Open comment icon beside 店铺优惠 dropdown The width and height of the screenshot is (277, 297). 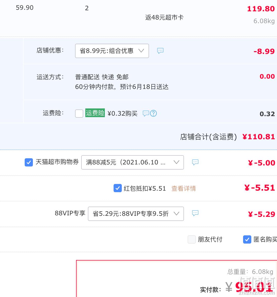160,51
